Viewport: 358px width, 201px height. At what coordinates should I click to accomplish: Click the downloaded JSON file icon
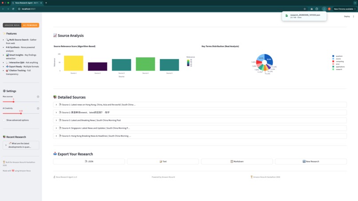[x=286, y=16]
